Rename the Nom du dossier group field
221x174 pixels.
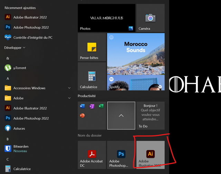pyautogui.click(x=90, y=135)
